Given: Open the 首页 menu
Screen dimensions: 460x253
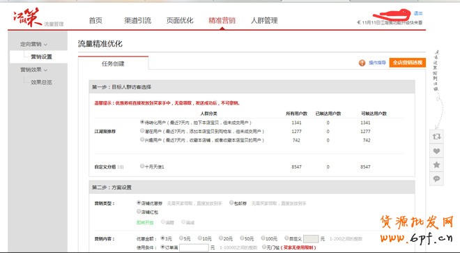Looking at the screenshot, I should click(95, 20).
